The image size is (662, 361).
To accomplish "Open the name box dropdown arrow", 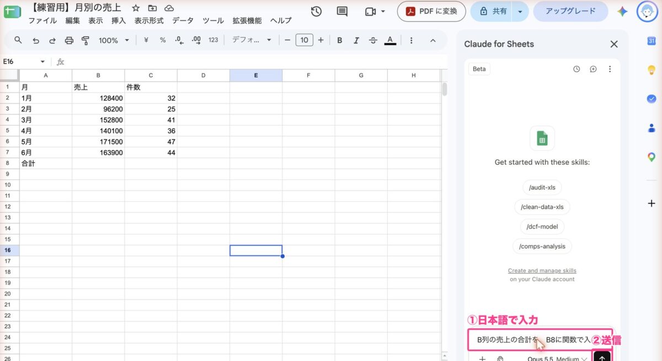I will coord(42,62).
